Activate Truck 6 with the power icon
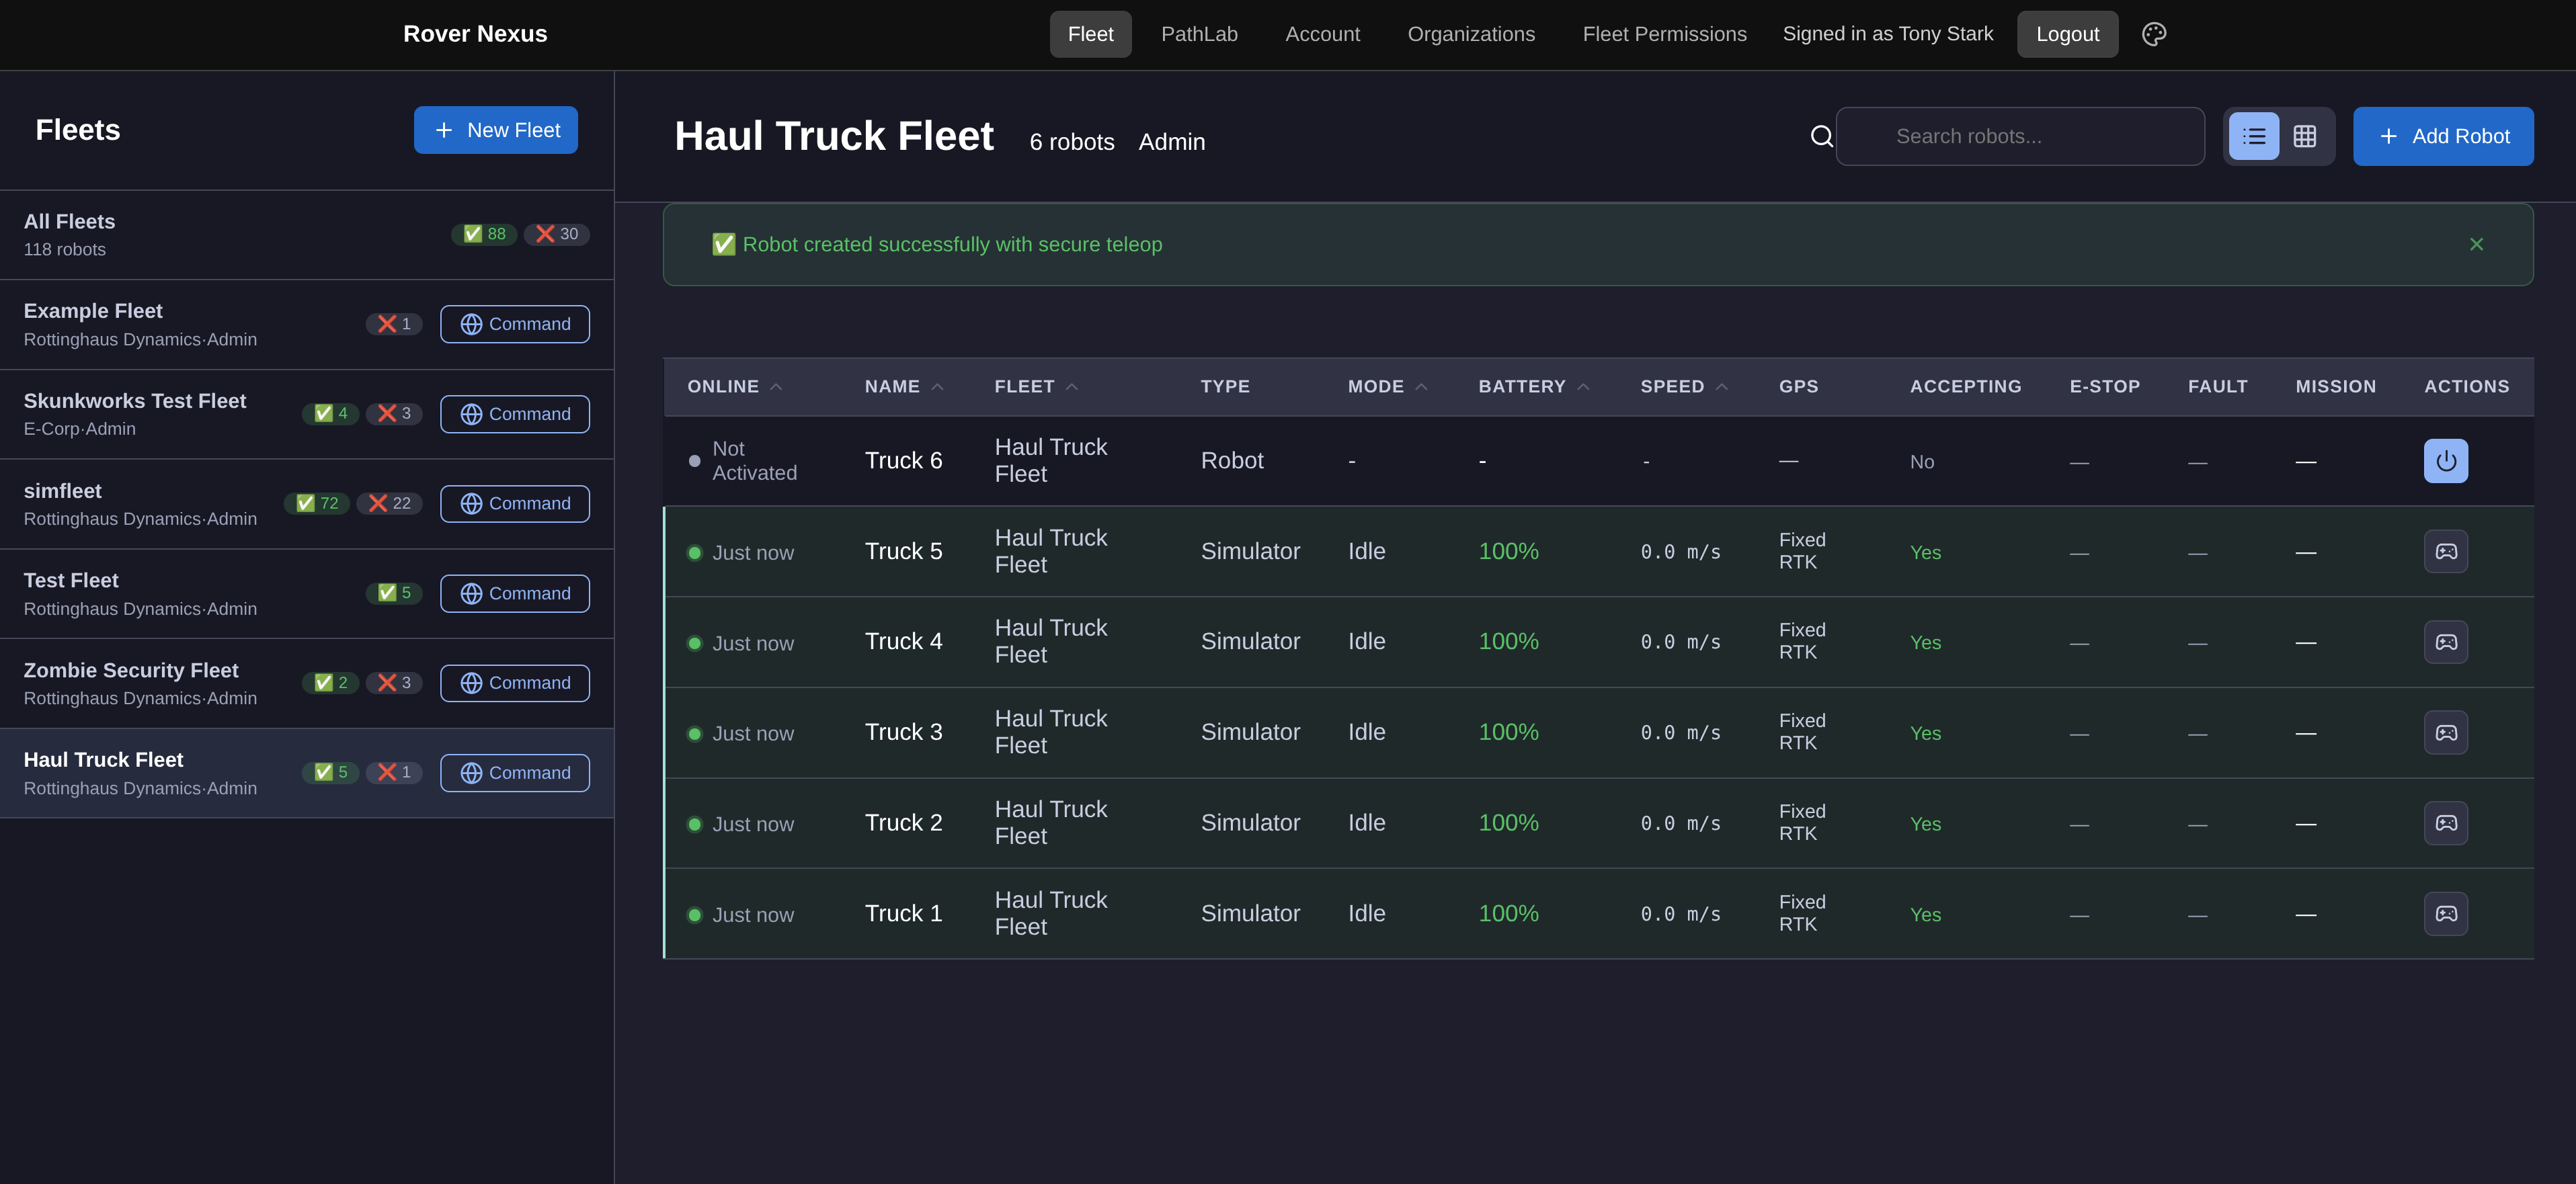This screenshot has height=1184, width=2576. coord(2445,461)
